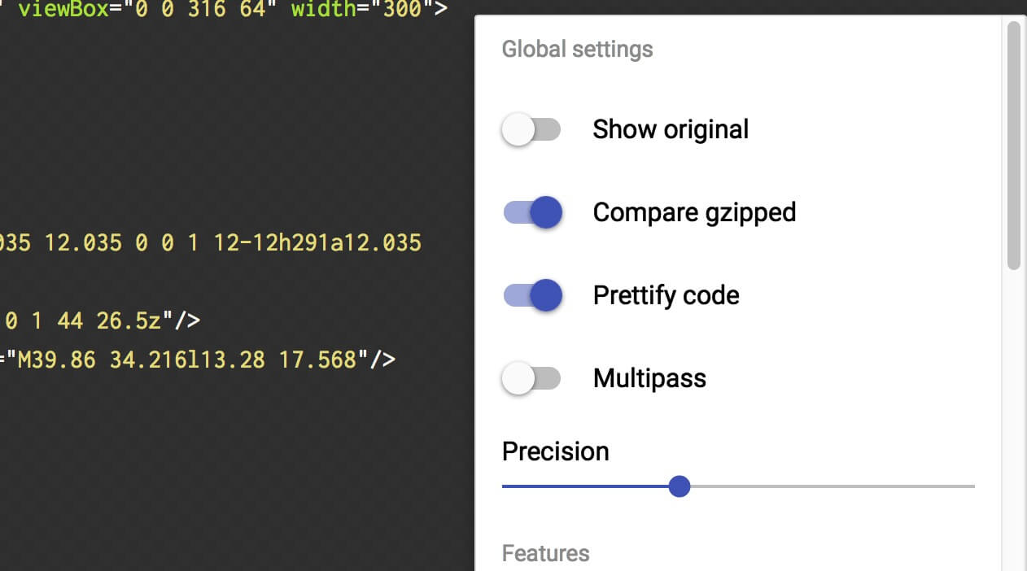The width and height of the screenshot is (1027, 571).
Task: Click the M39.86 path data code line
Action: [x=198, y=360]
